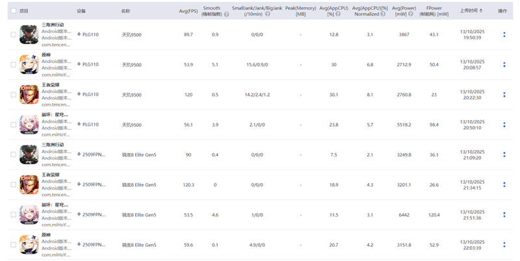The image size is (520, 261).
Task: Select the checkbox for 原神 uploaded at 22:03:39
Action: (14, 245)
